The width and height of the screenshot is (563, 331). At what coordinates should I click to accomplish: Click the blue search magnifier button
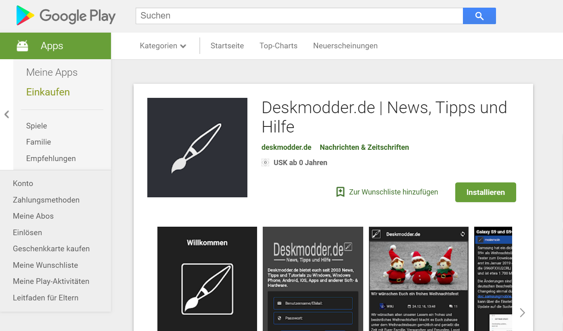tap(479, 16)
